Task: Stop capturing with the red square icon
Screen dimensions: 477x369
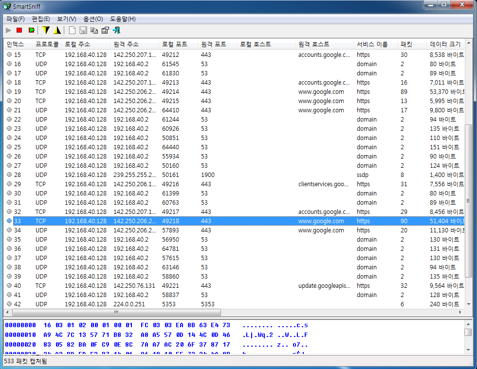Action: pyautogui.click(x=19, y=31)
